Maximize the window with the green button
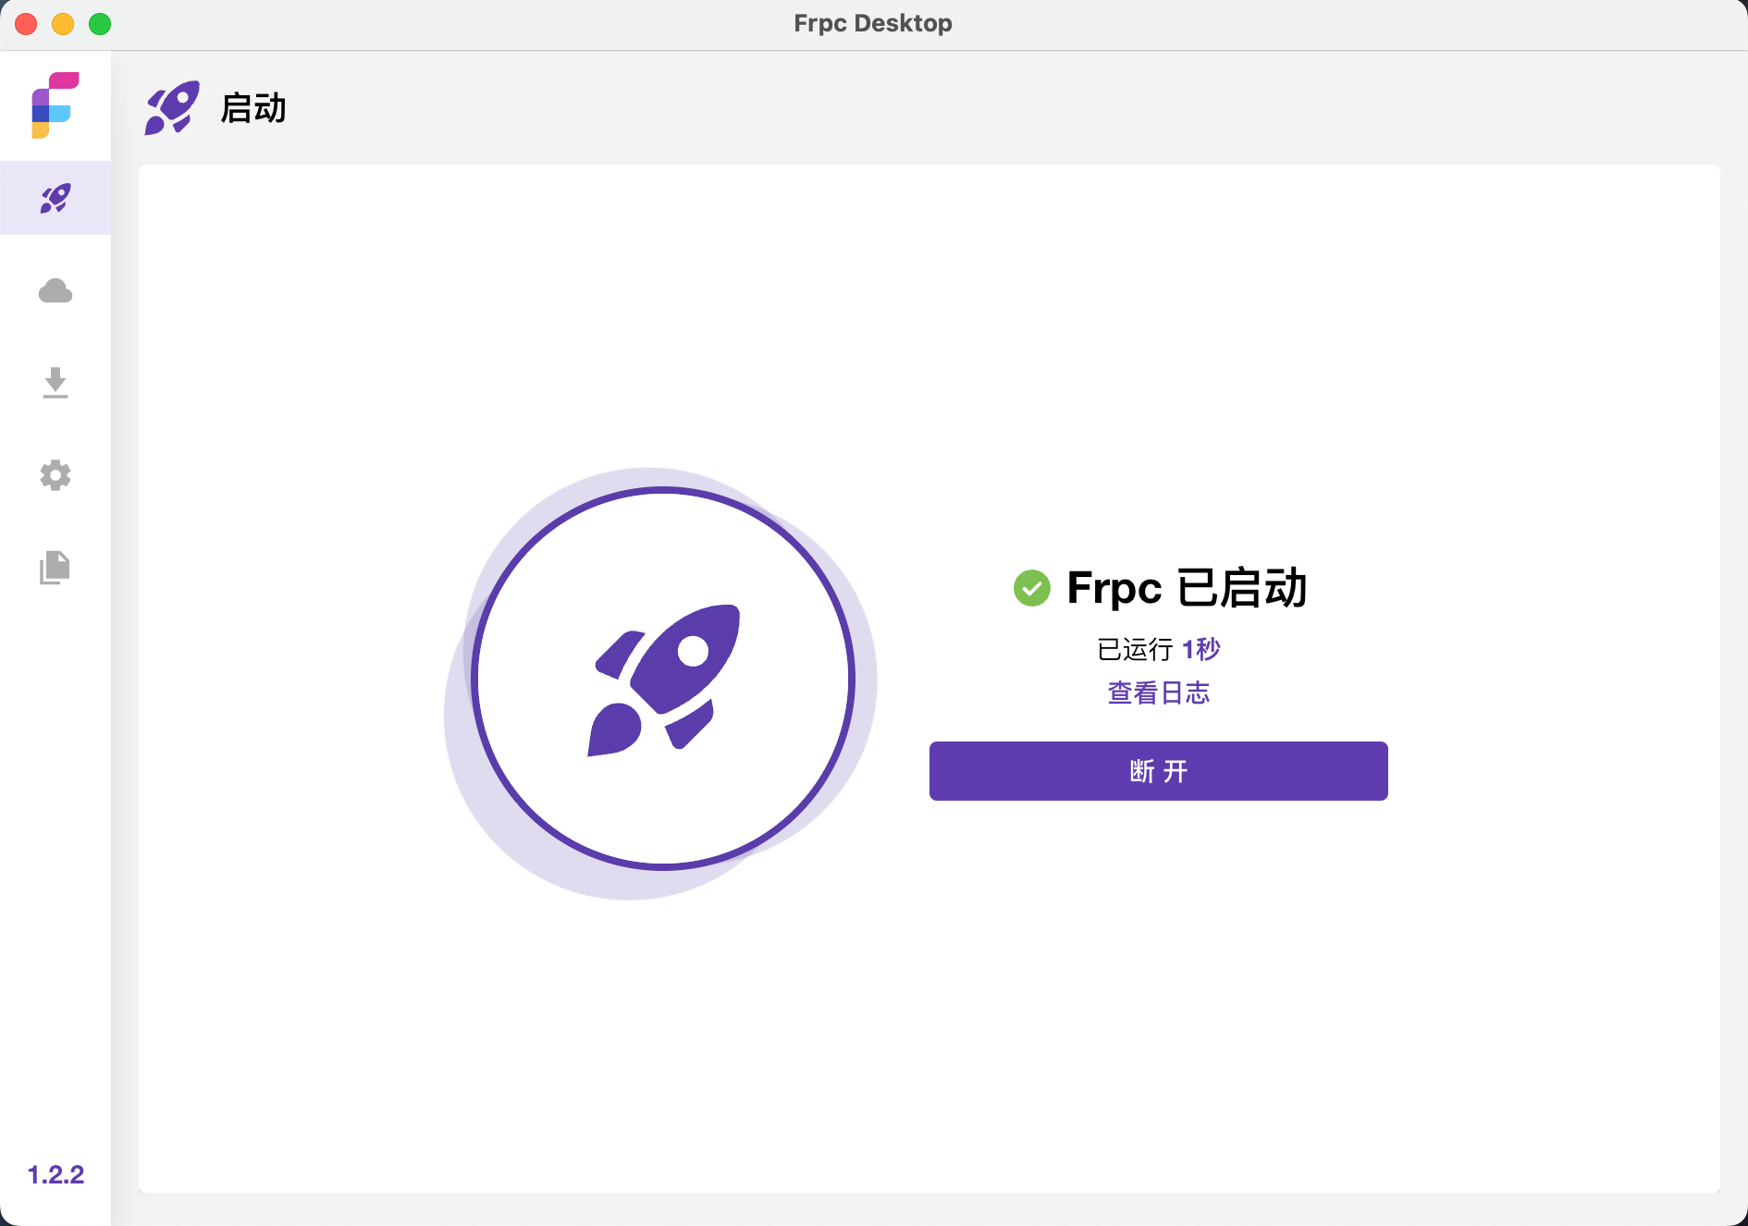This screenshot has height=1226, width=1748. click(x=100, y=24)
